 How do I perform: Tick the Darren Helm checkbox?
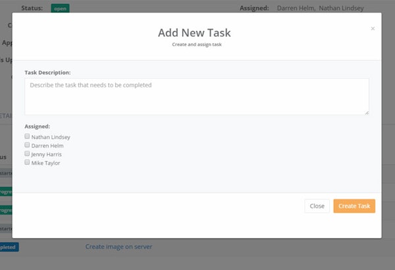tap(27, 145)
